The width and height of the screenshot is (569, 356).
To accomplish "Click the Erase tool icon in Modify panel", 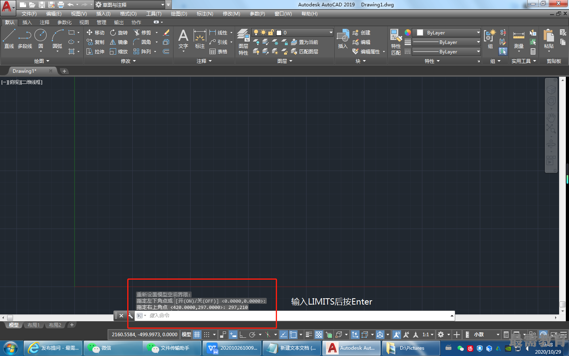I will 166,32.
